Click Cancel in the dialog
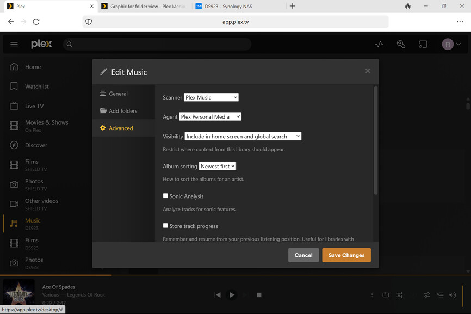Screen dimensions: 471x314 click(303, 255)
